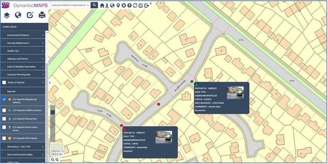Click the Graffiti Incidents layer green icon
The height and width of the screenshot is (164, 328).
[x=9, y=110]
